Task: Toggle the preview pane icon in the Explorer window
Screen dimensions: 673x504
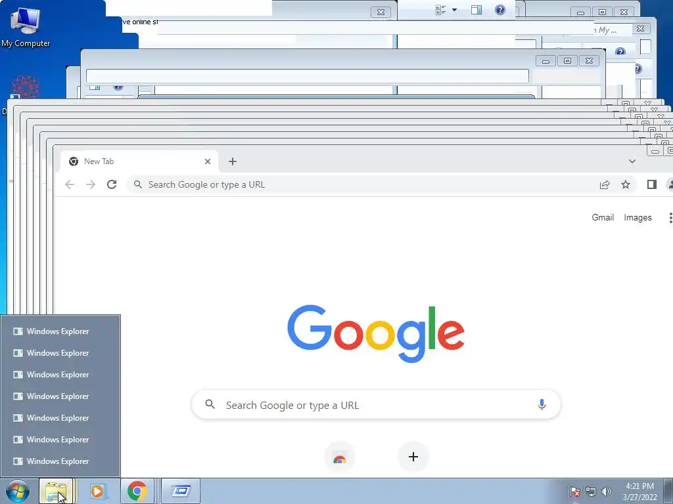Action: pyautogui.click(x=476, y=10)
